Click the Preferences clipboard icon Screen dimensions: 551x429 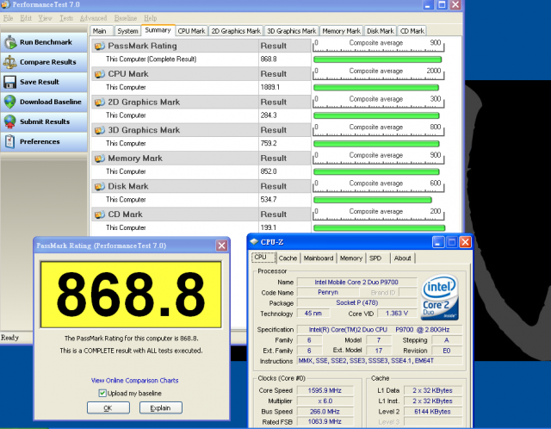pyautogui.click(x=9, y=142)
